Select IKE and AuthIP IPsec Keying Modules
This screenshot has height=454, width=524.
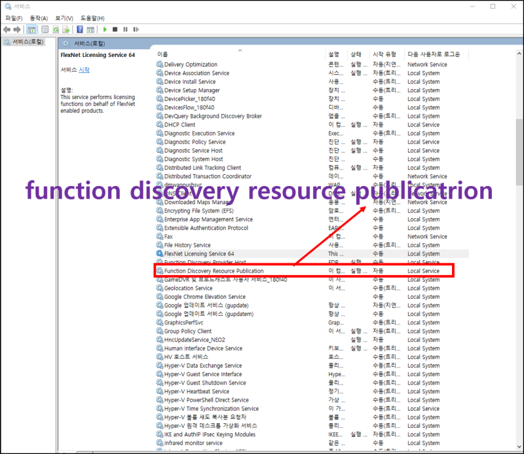pos(312,434)
